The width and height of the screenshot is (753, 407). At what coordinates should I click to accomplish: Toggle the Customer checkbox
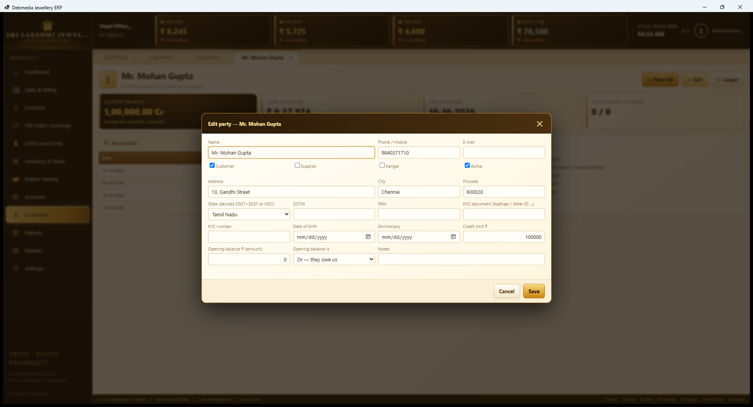[x=212, y=165]
